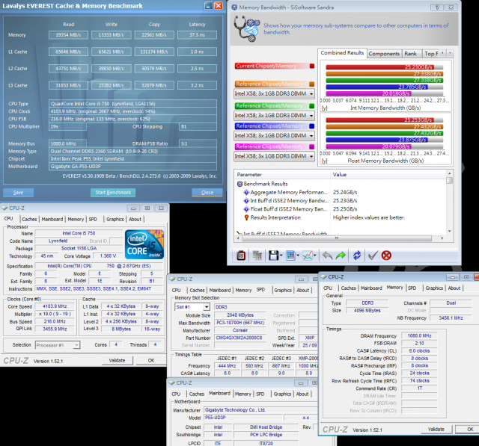Screen dimensions: 479x446
Task: Click the Core Speed value 4103.9 MHz in CPU-Z
Action: pos(55,306)
